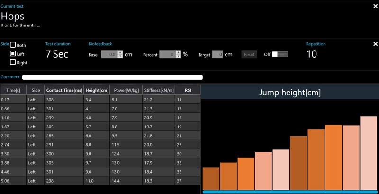Select the RSI cell 21
The image size is (379, 194).
[x=188, y=136]
